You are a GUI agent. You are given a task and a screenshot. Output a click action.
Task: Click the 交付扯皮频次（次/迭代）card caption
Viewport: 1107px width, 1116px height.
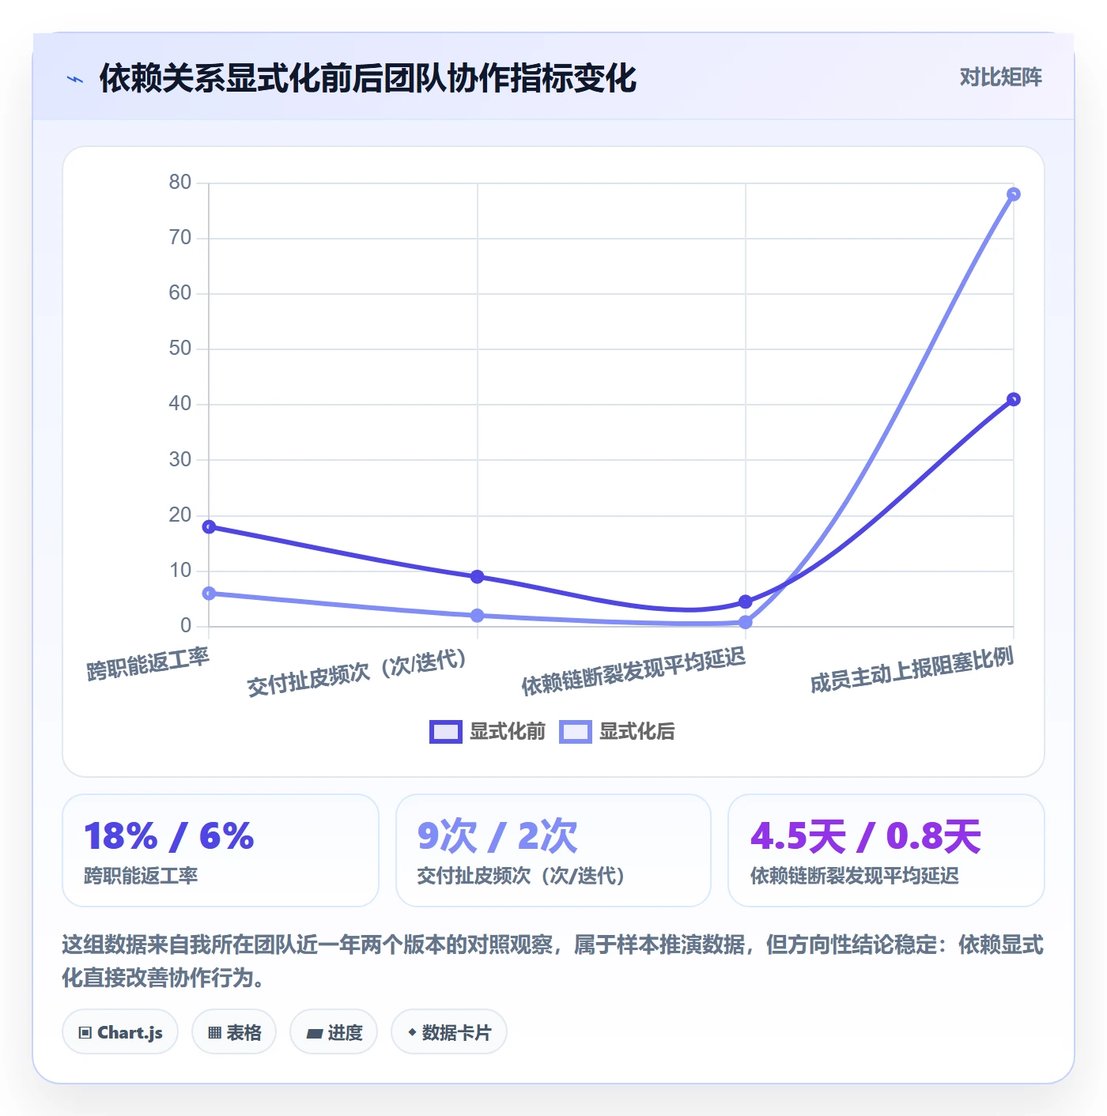pos(521,876)
